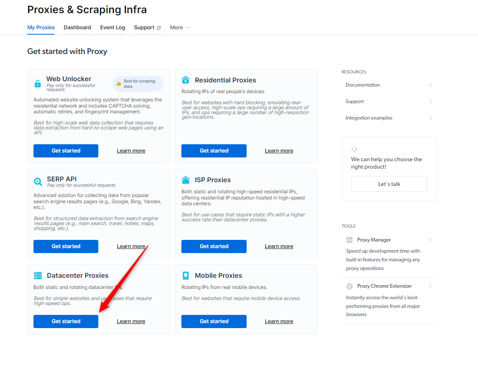Click the Proxy Manager tool icon
Viewport: 478px width, 366px height.
click(x=350, y=240)
